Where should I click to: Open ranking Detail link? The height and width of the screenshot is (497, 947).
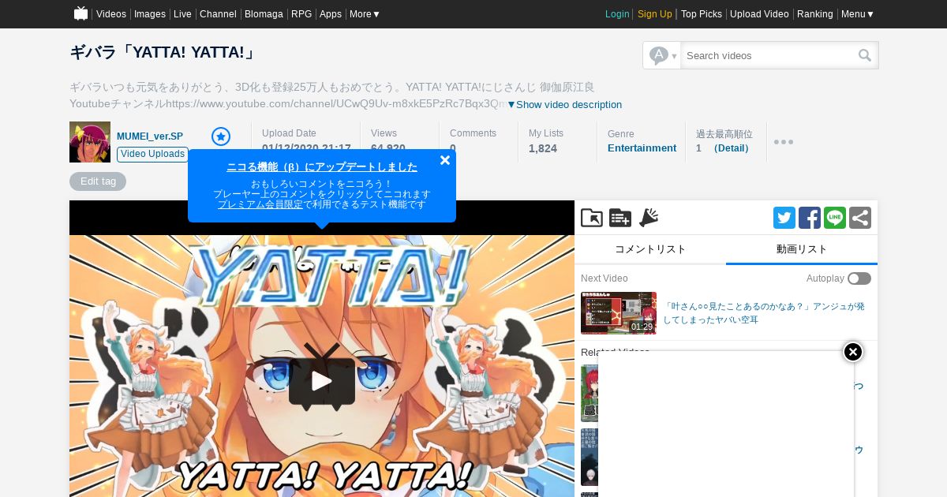point(732,148)
